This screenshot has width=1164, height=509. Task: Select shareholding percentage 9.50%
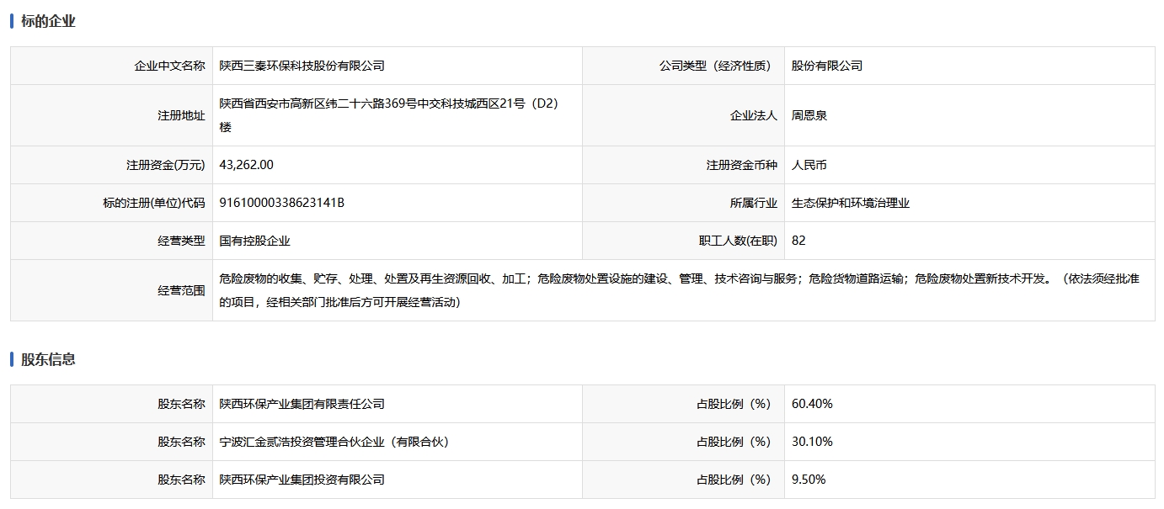coord(809,480)
